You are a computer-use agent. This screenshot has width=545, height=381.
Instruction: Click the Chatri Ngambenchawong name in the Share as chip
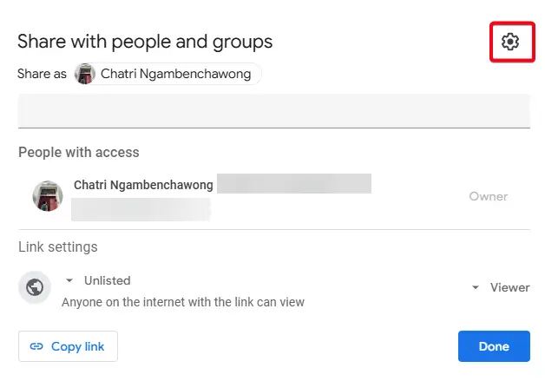[176, 74]
